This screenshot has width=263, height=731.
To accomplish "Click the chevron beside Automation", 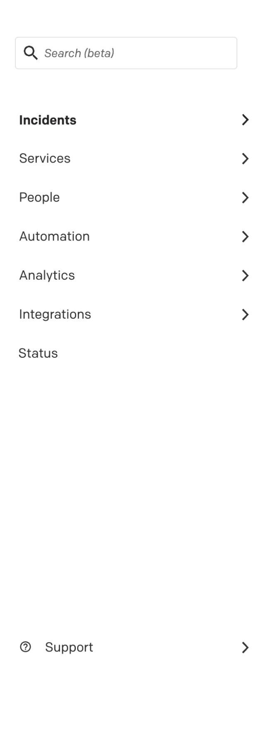I will coord(245,237).
